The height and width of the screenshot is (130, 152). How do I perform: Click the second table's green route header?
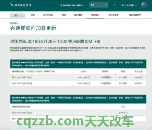[78, 99]
